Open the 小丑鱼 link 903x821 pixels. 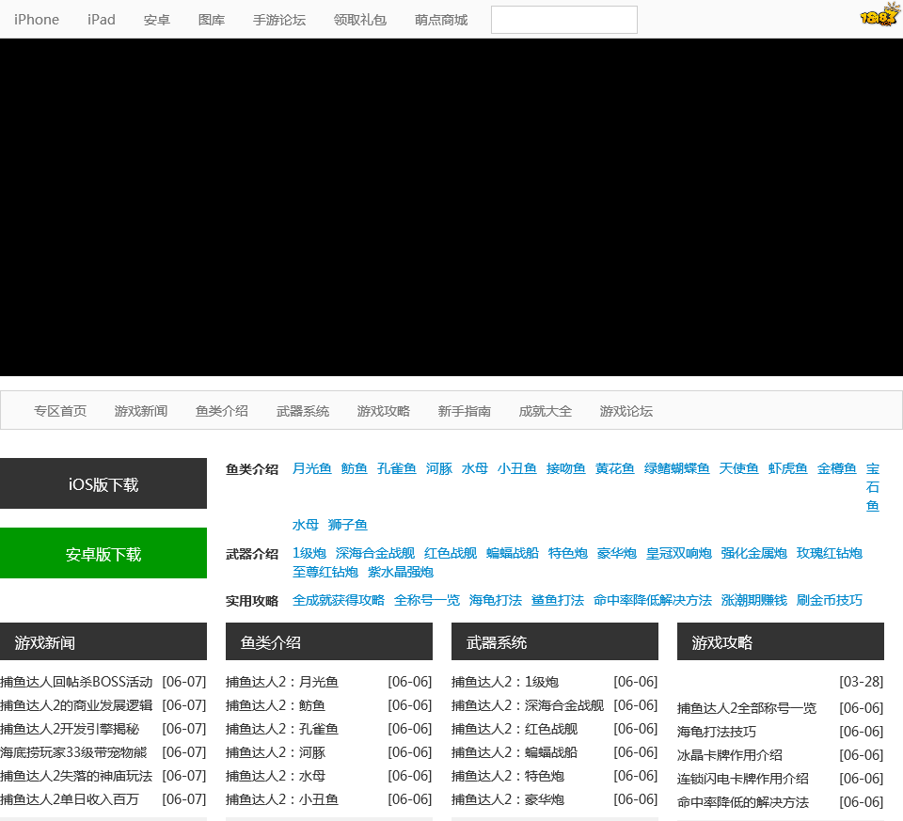pos(517,468)
